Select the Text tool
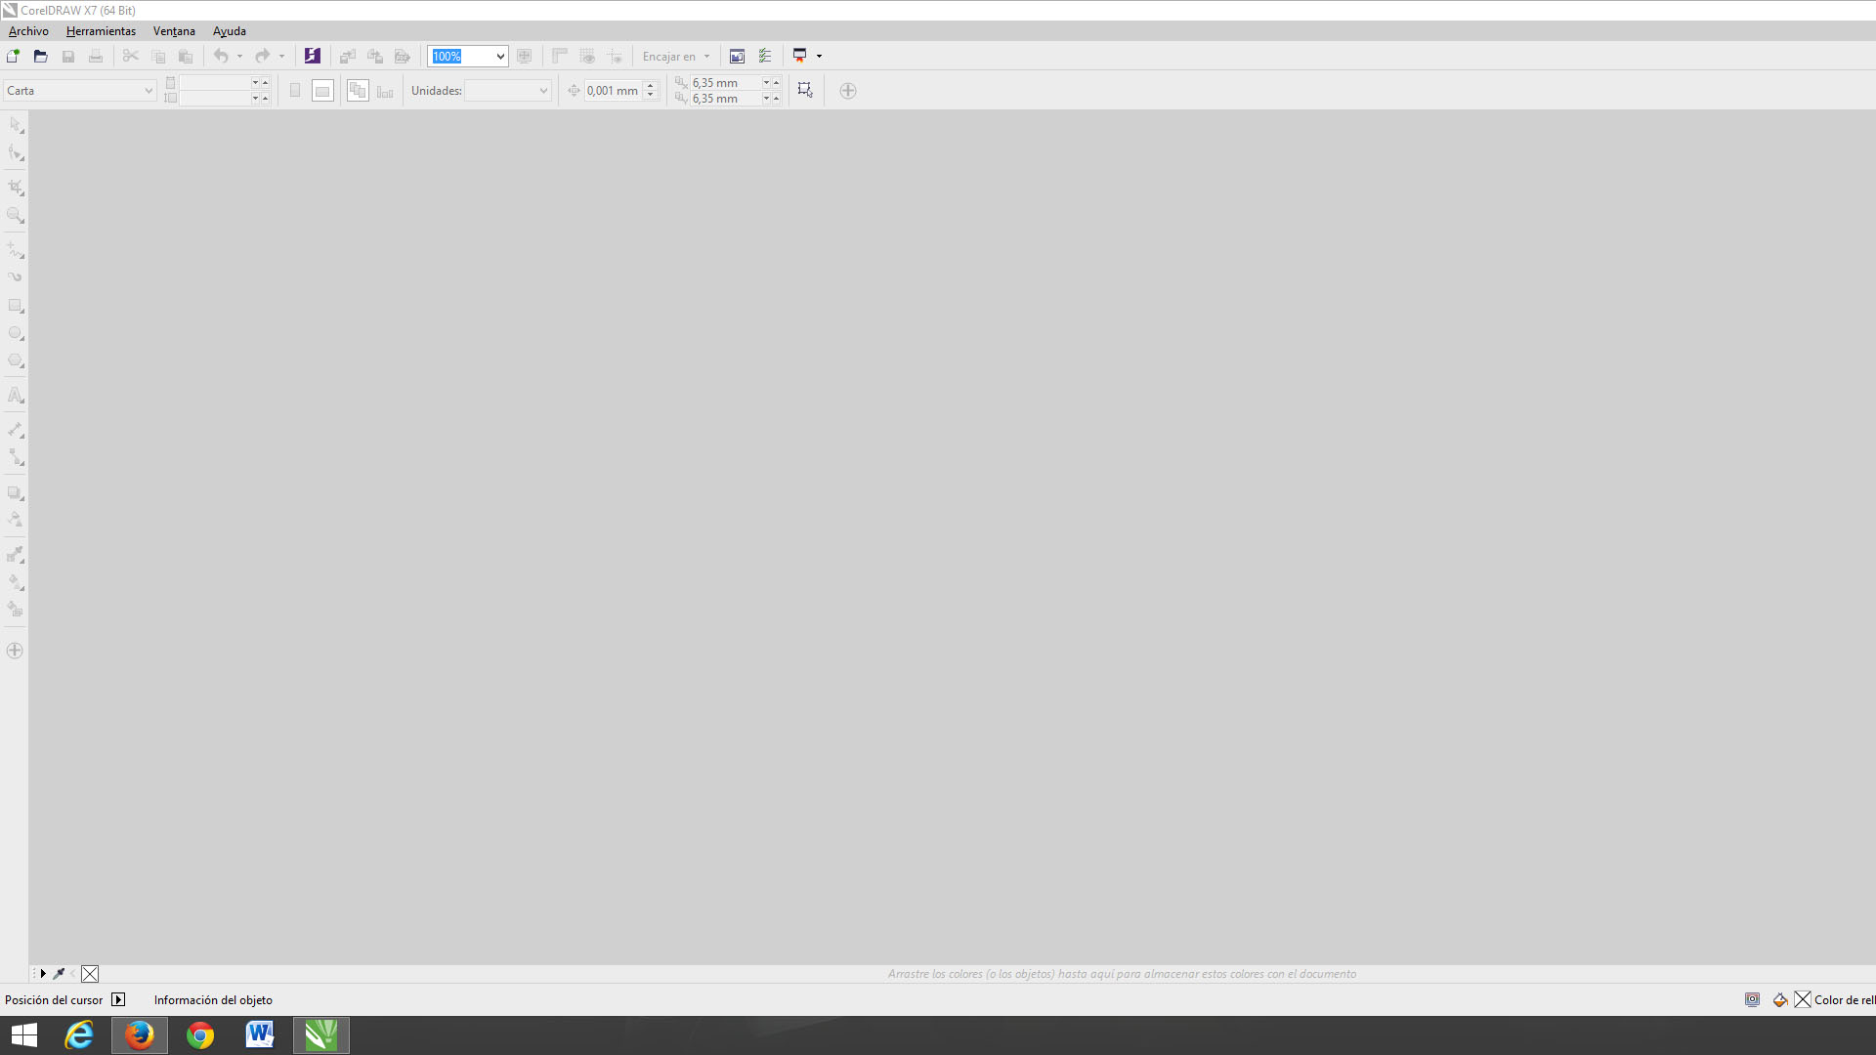The image size is (1876, 1055). (16, 396)
